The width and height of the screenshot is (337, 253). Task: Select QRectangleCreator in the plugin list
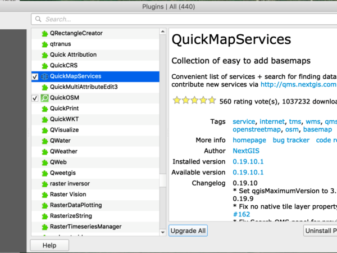tap(95, 33)
